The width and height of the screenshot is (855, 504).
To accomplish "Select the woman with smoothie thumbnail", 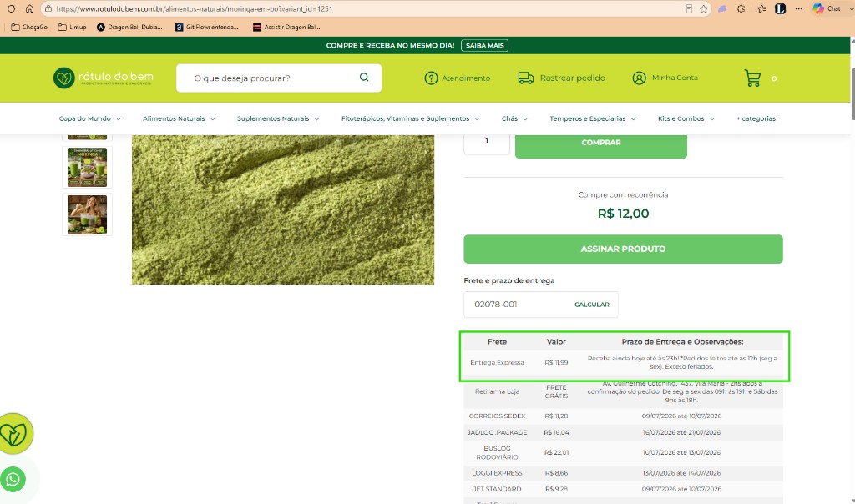I will click(87, 214).
